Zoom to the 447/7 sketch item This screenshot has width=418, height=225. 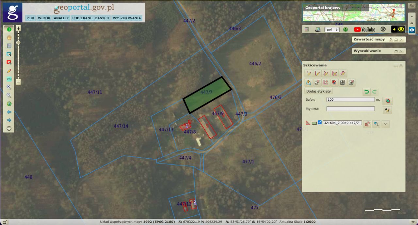coord(377,124)
